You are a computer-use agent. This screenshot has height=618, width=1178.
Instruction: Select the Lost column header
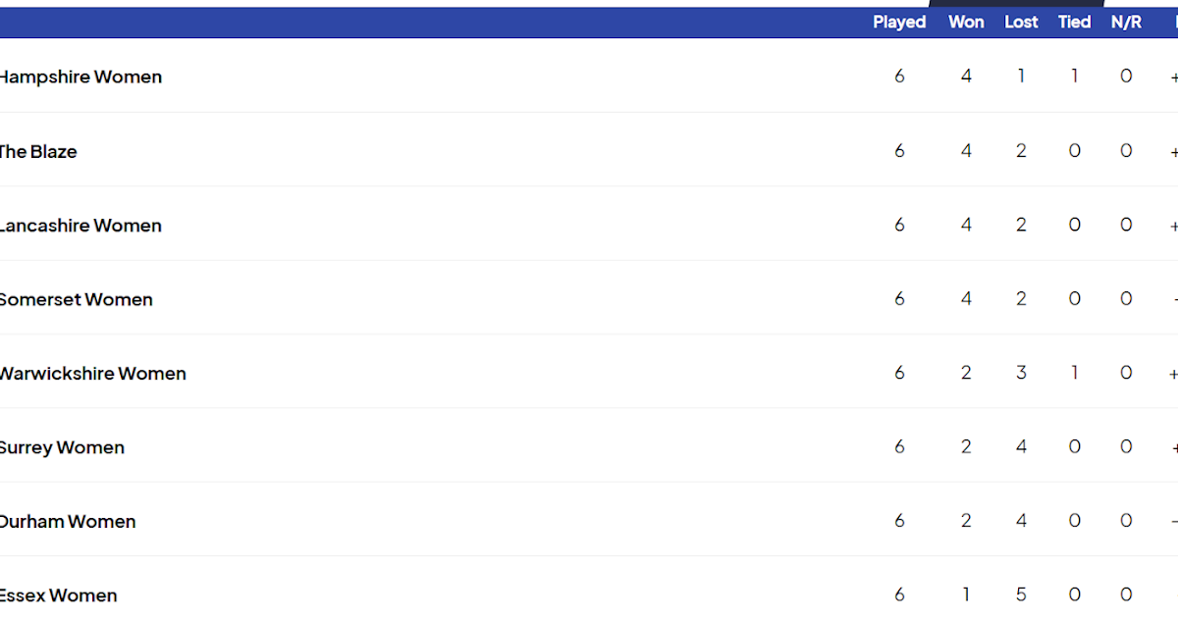pyautogui.click(x=1021, y=23)
